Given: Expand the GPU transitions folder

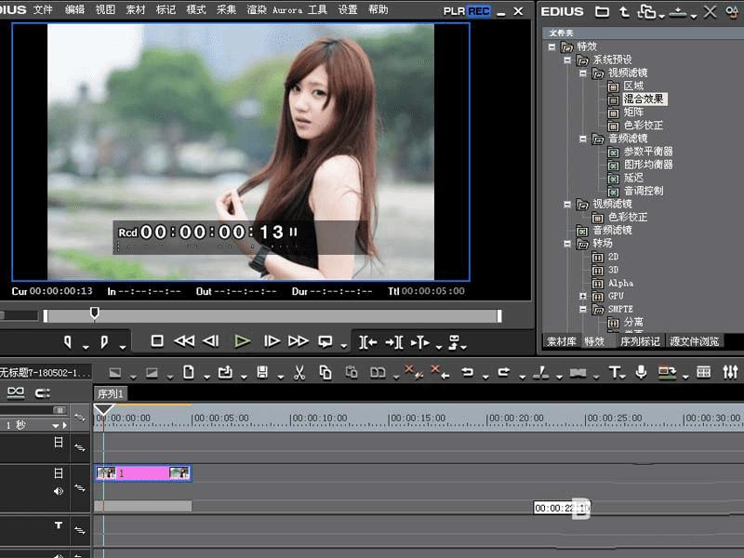Looking at the screenshot, I should pyautogui.click(x=583, y=296).
